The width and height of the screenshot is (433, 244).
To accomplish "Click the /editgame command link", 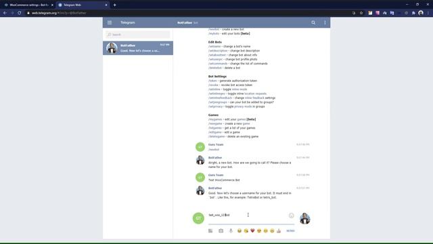I will [x=215, y=133].
